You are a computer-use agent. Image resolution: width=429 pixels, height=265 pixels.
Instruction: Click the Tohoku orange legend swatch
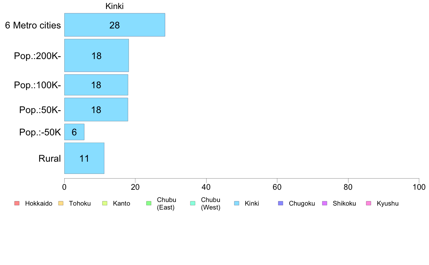pyautogui.click(x=61, y=203)
